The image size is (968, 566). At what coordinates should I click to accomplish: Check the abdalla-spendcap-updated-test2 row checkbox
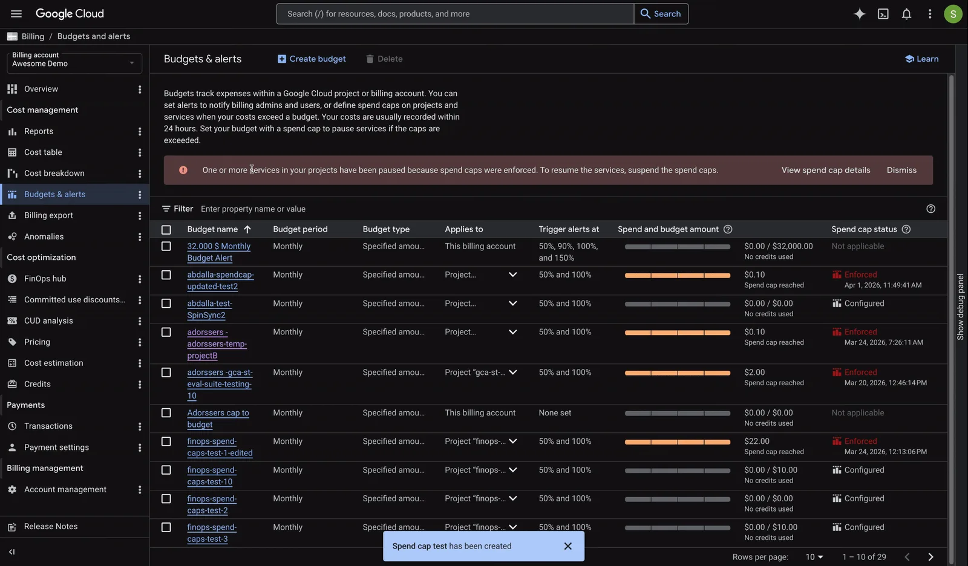point(166,275)
